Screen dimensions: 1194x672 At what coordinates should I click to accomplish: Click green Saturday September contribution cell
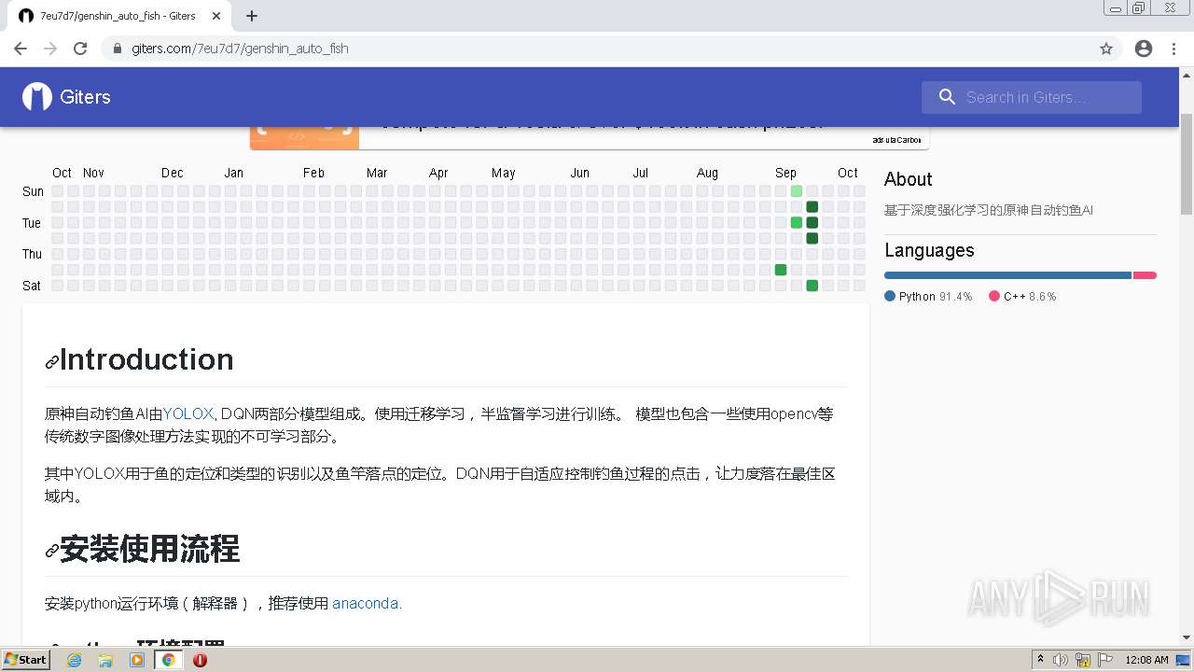pyautogui.click(x=812, y=286)
